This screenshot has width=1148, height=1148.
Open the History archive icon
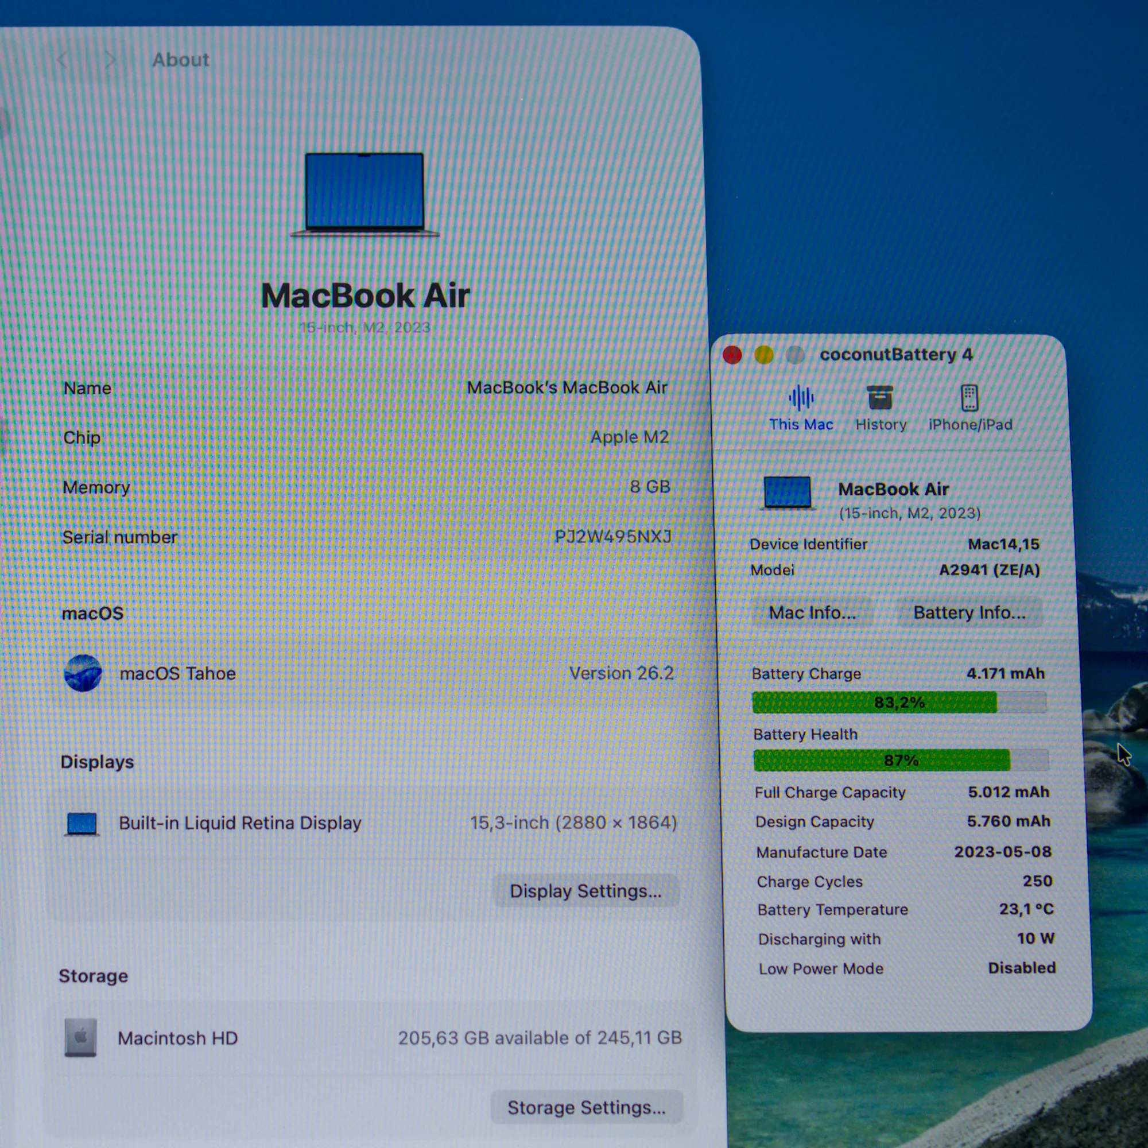point(880,398)
